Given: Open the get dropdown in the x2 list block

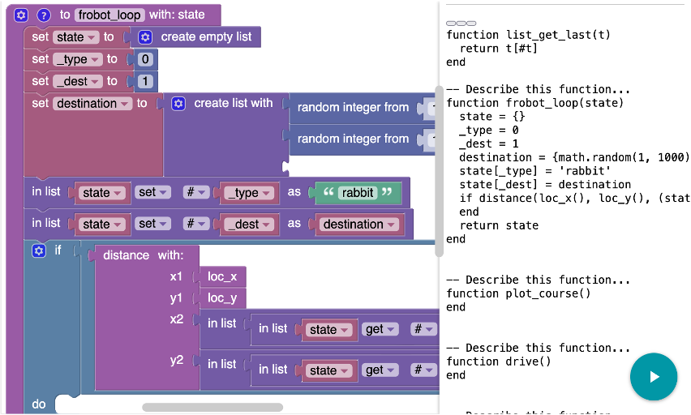Looking at the screenshot, I should (380, 329).
